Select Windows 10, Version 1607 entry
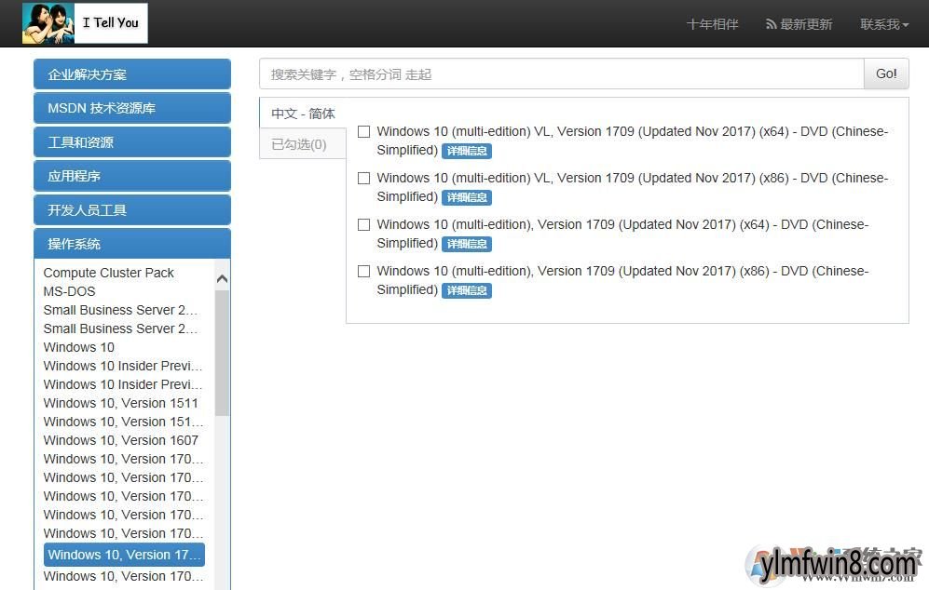 pyautogui.click(x=121, y=440)
